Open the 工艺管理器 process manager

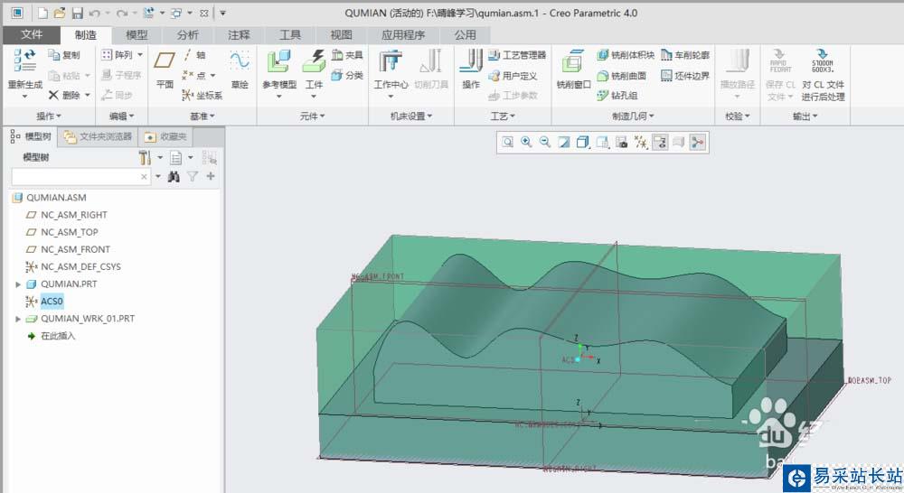click(516, 55)
